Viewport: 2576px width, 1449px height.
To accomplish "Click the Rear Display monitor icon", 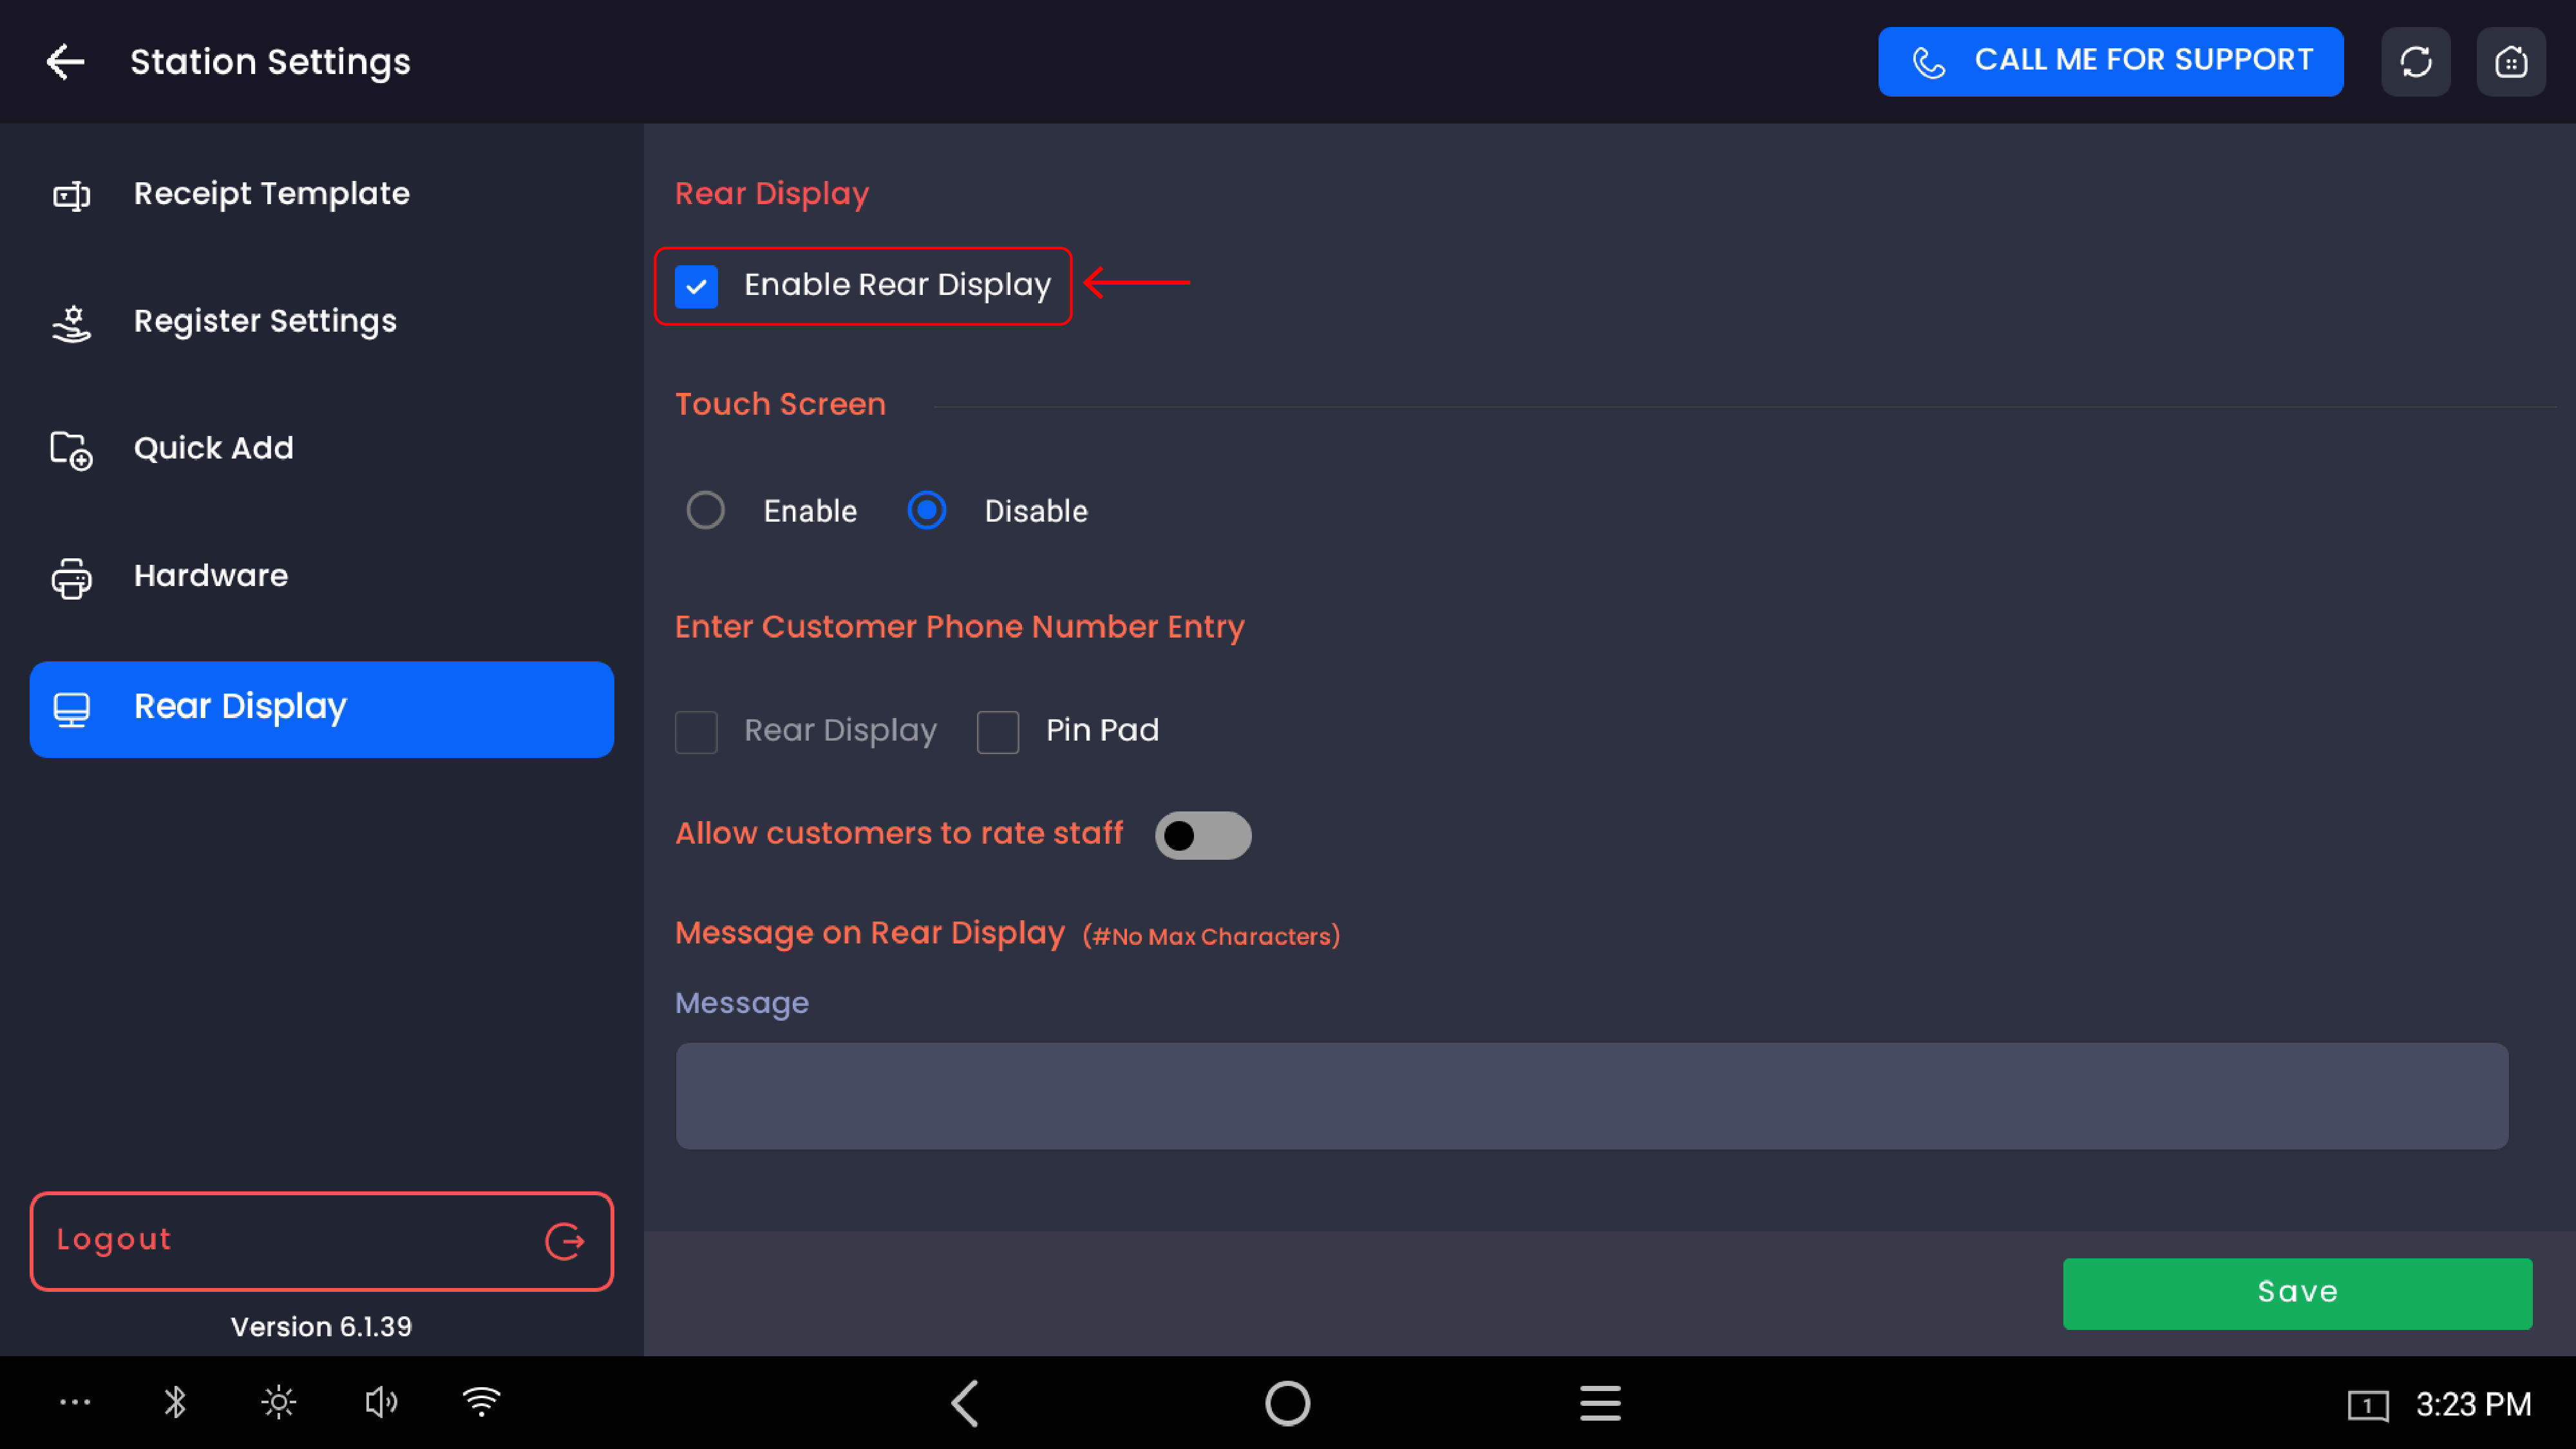I will tap(71, 709).
